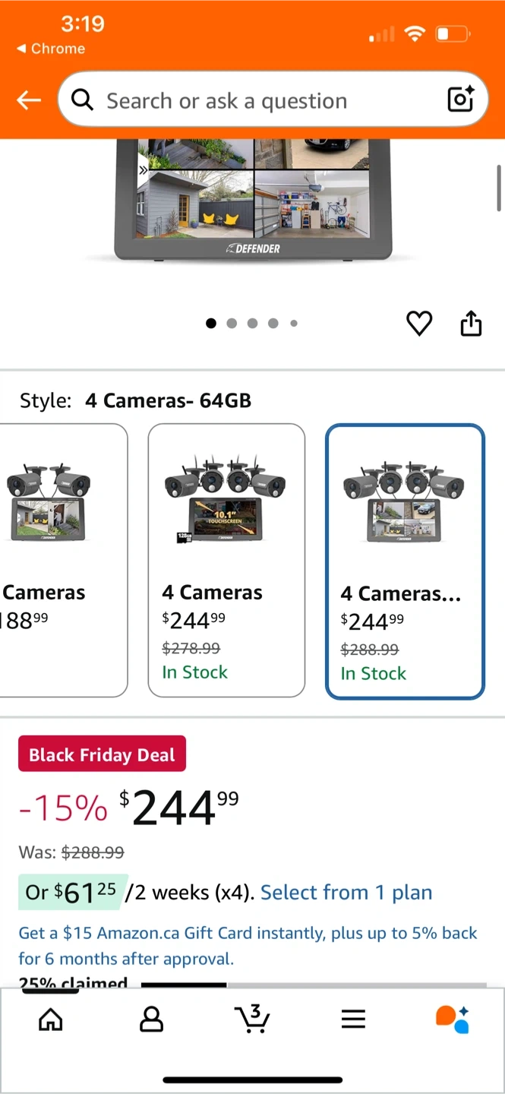Jump to second image carousel dot

[x=232, y=324]
